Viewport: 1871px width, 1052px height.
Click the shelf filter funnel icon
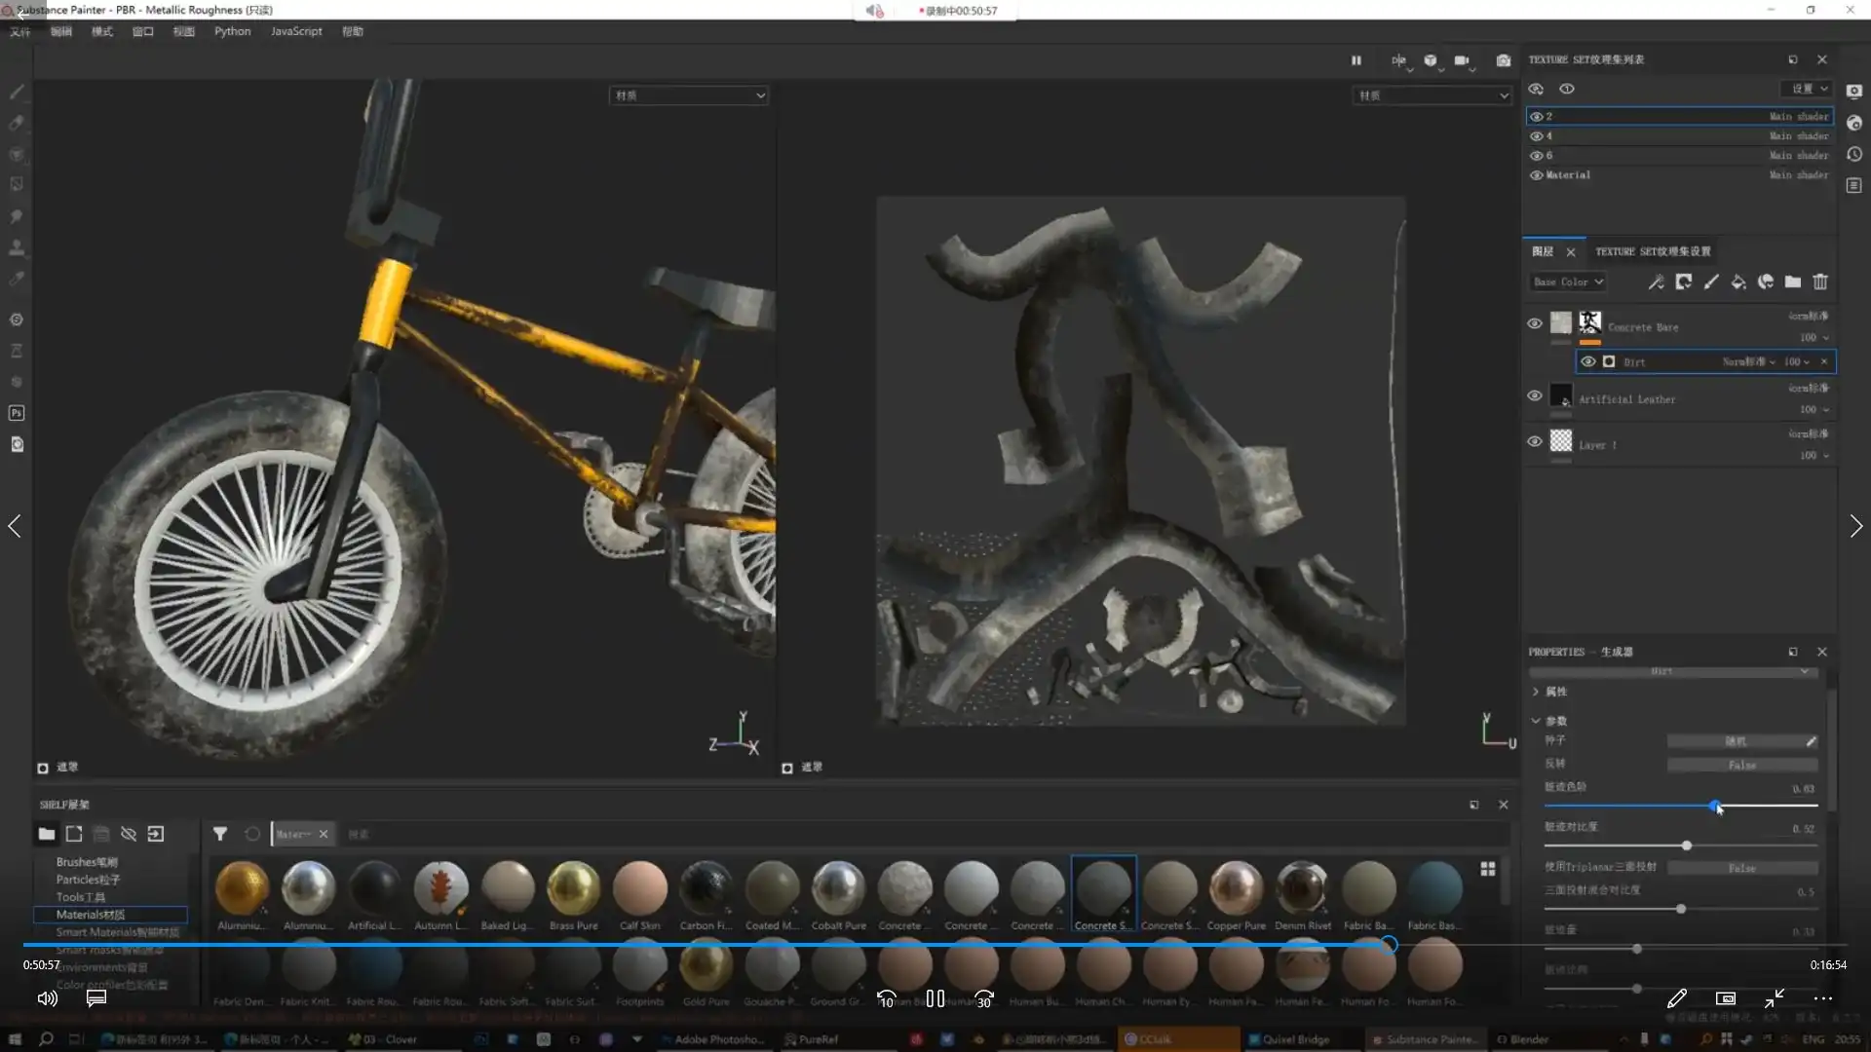point(220,834)
